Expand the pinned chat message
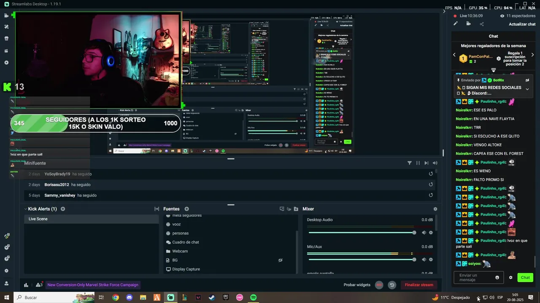The height and width of the screenshot is (303, 540). (x=527, y=89)
